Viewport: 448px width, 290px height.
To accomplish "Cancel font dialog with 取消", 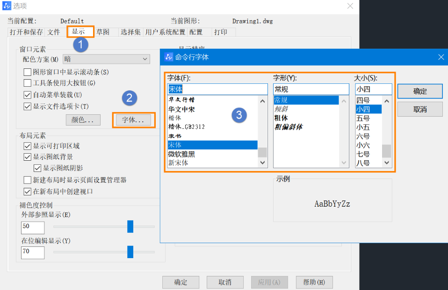I will [x=420, y=109].
